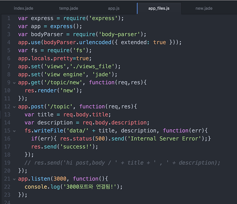Click the number 500 on line 16

(x=100, y=139)
